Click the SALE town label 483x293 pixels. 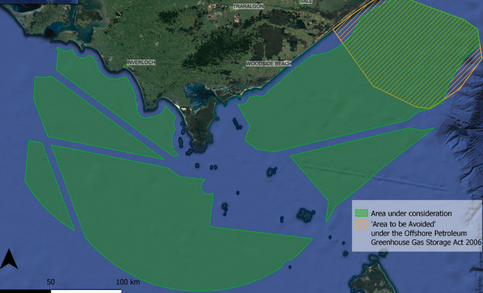(x=306, y=1)
